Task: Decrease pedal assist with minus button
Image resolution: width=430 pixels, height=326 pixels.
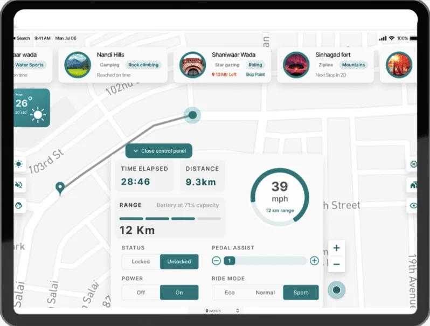Action: tap(216, 261)
